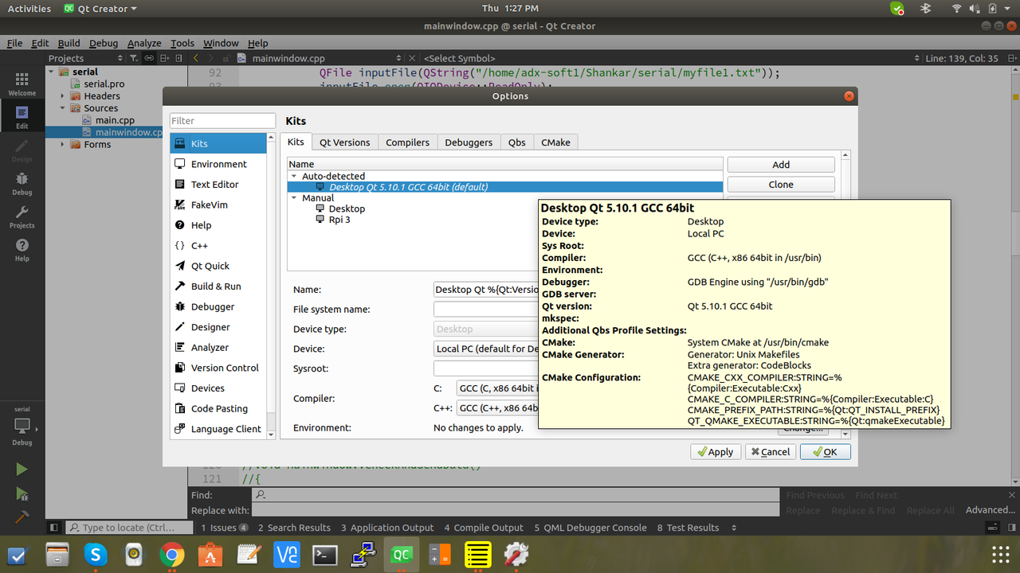Screen dimensions: 1020x573
Task: Select the Kits category in Options
Action: pyautogui.click(x=218, y=143)
